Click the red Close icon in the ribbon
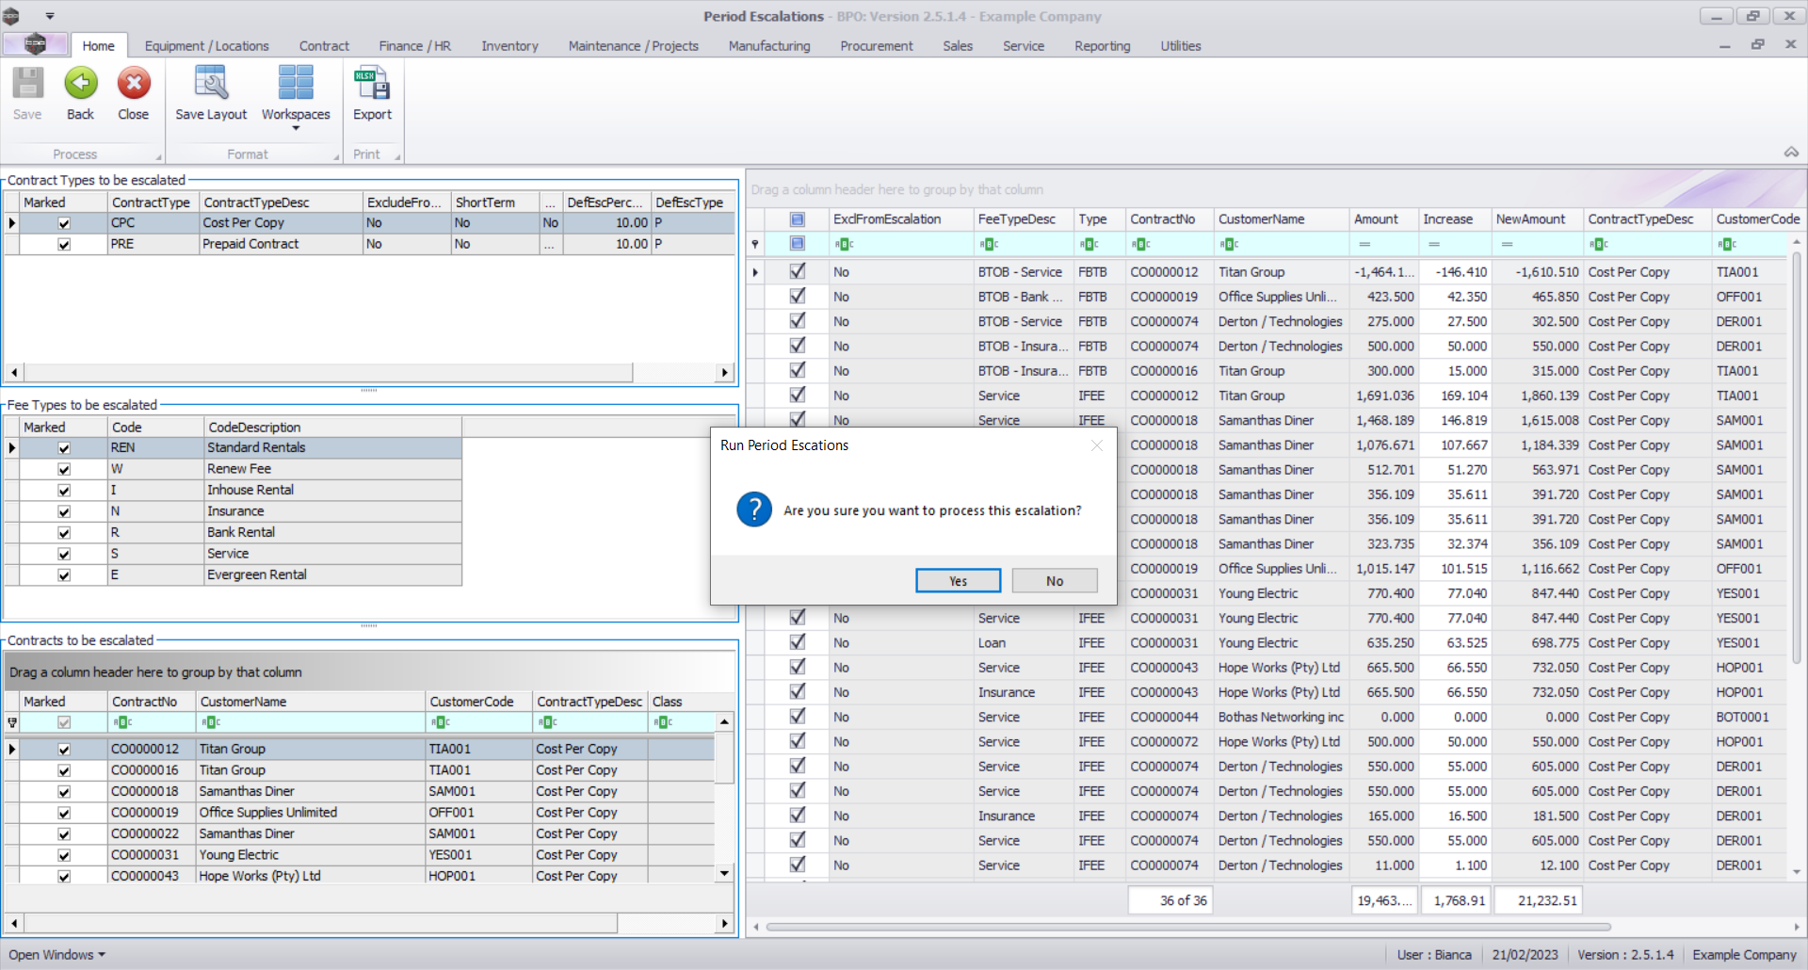This screenshot has height=970, width=1808. coord(133,85)
